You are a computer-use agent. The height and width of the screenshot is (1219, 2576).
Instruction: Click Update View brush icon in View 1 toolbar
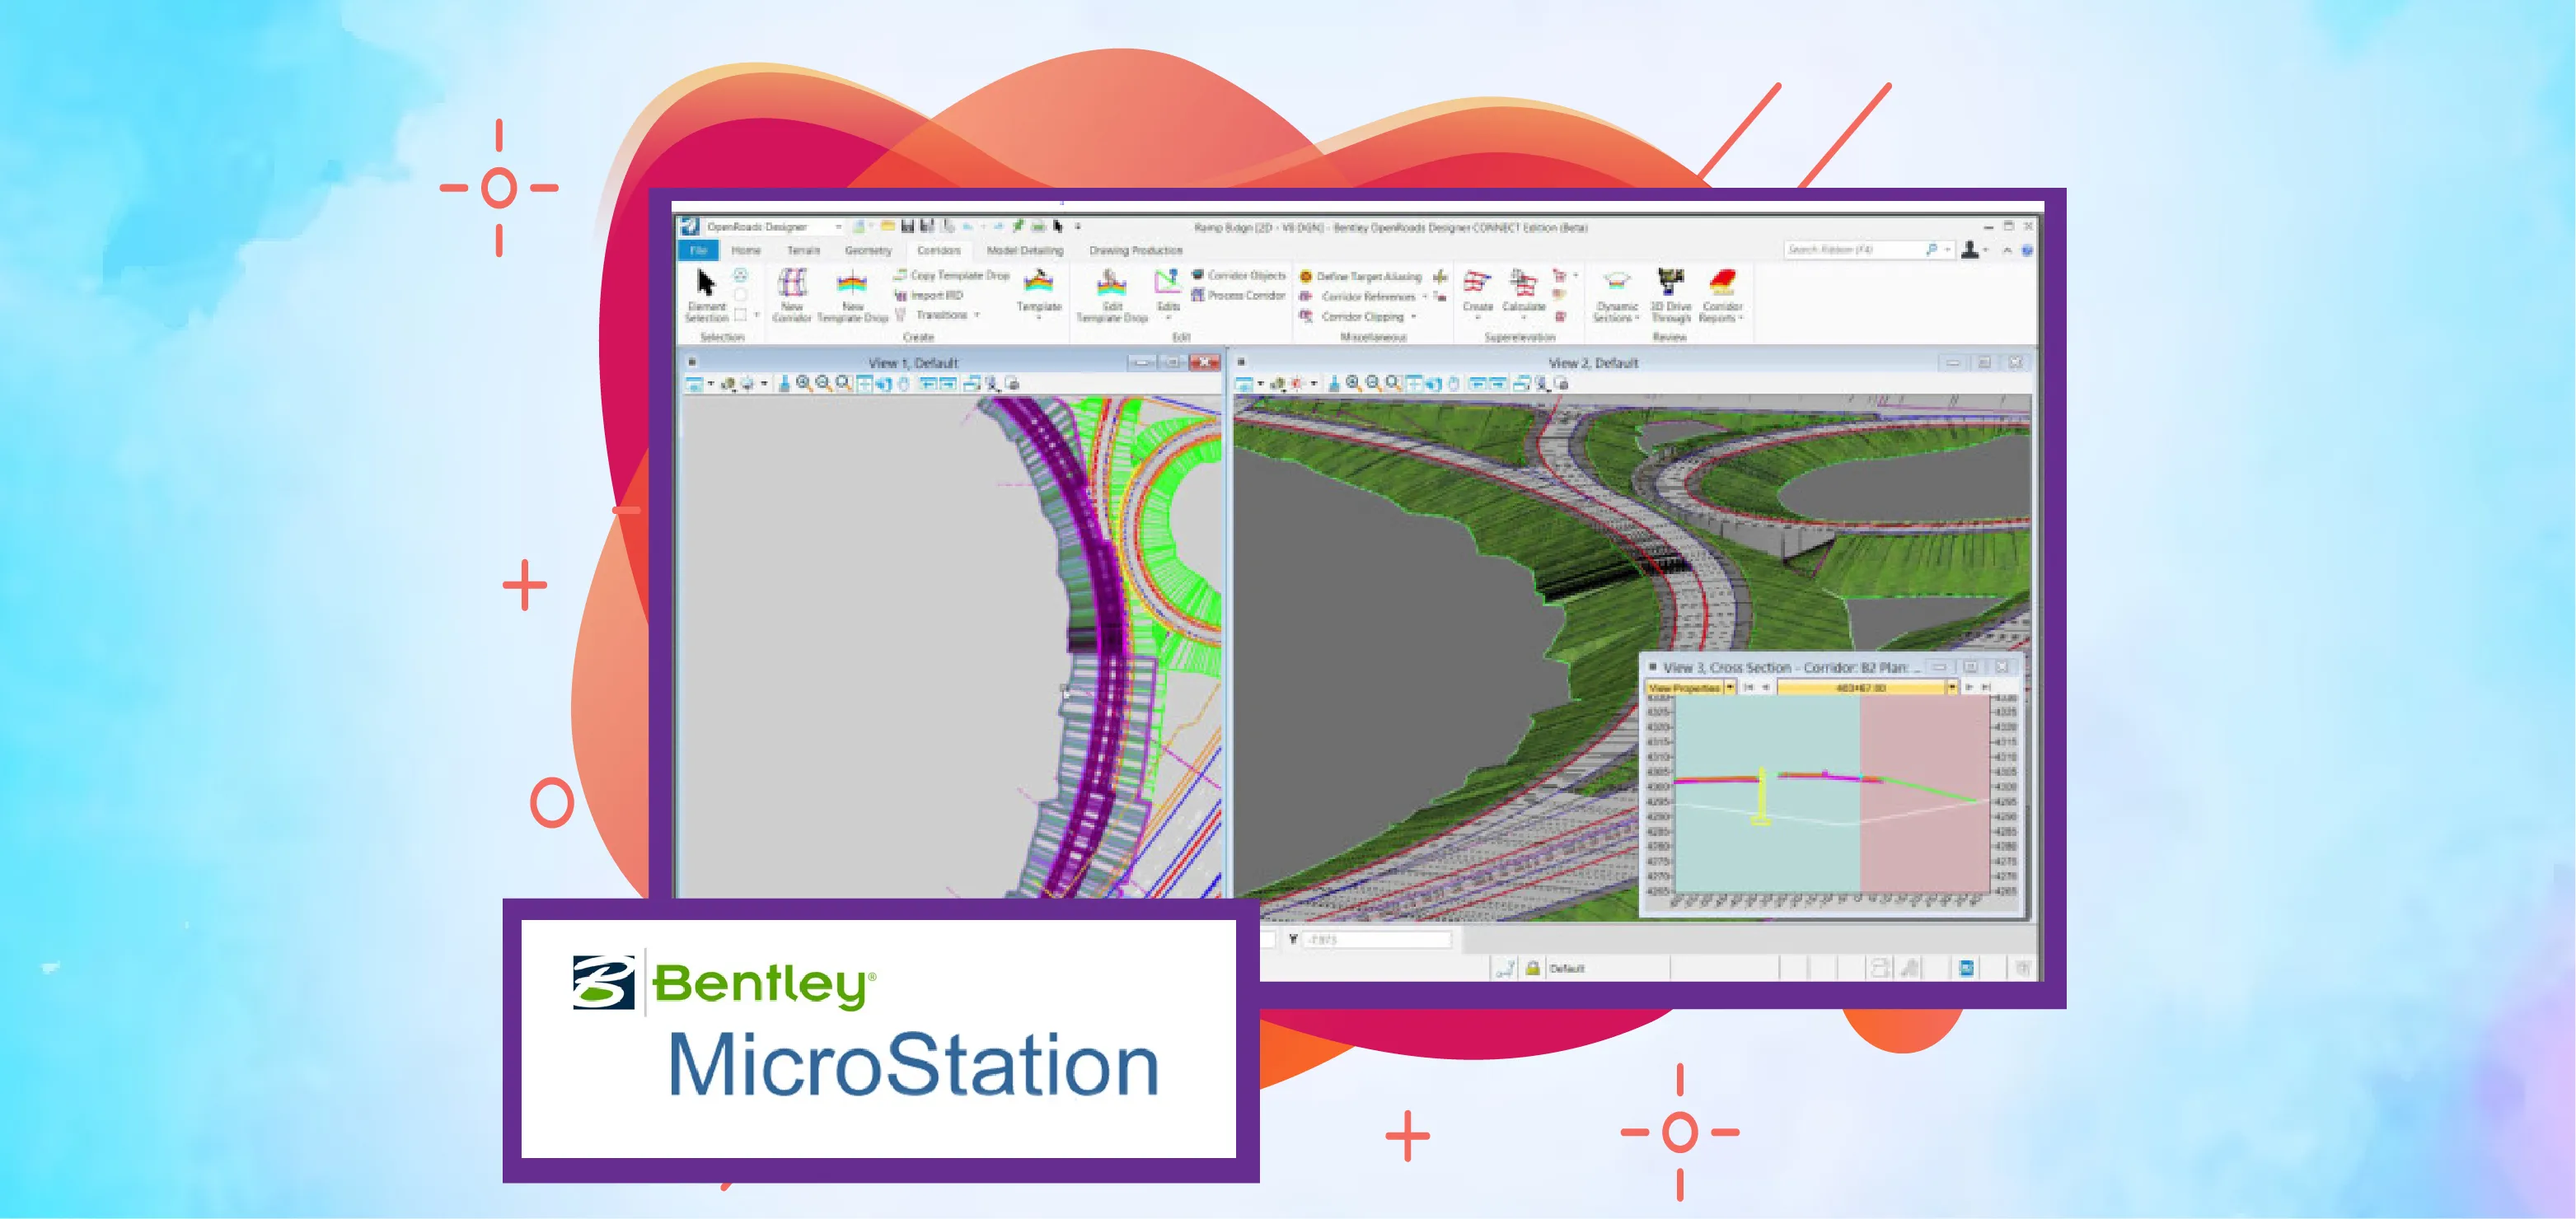click(x=784, y=383)
